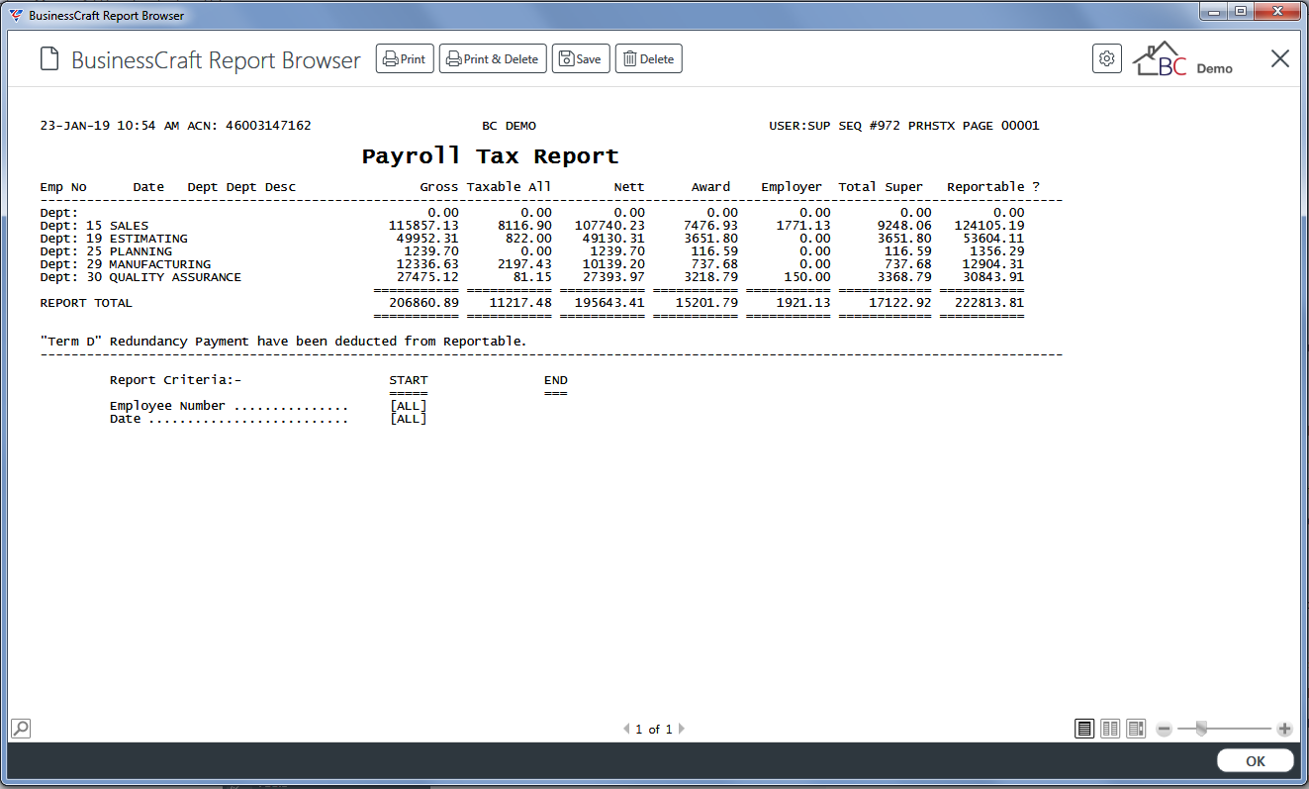Click the 'Dept: 29 MANUFACTURING' row label
The height and width of the screenshot is (789, 1309).
point(126,264)
